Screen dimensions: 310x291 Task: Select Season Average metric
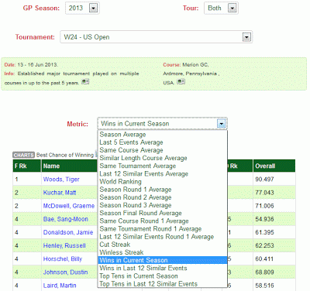tap(163, 135)
